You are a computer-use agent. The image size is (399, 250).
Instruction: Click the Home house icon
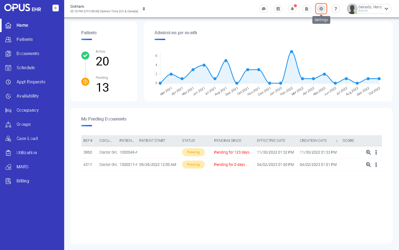pyautogui.click(x=8, y=25)
